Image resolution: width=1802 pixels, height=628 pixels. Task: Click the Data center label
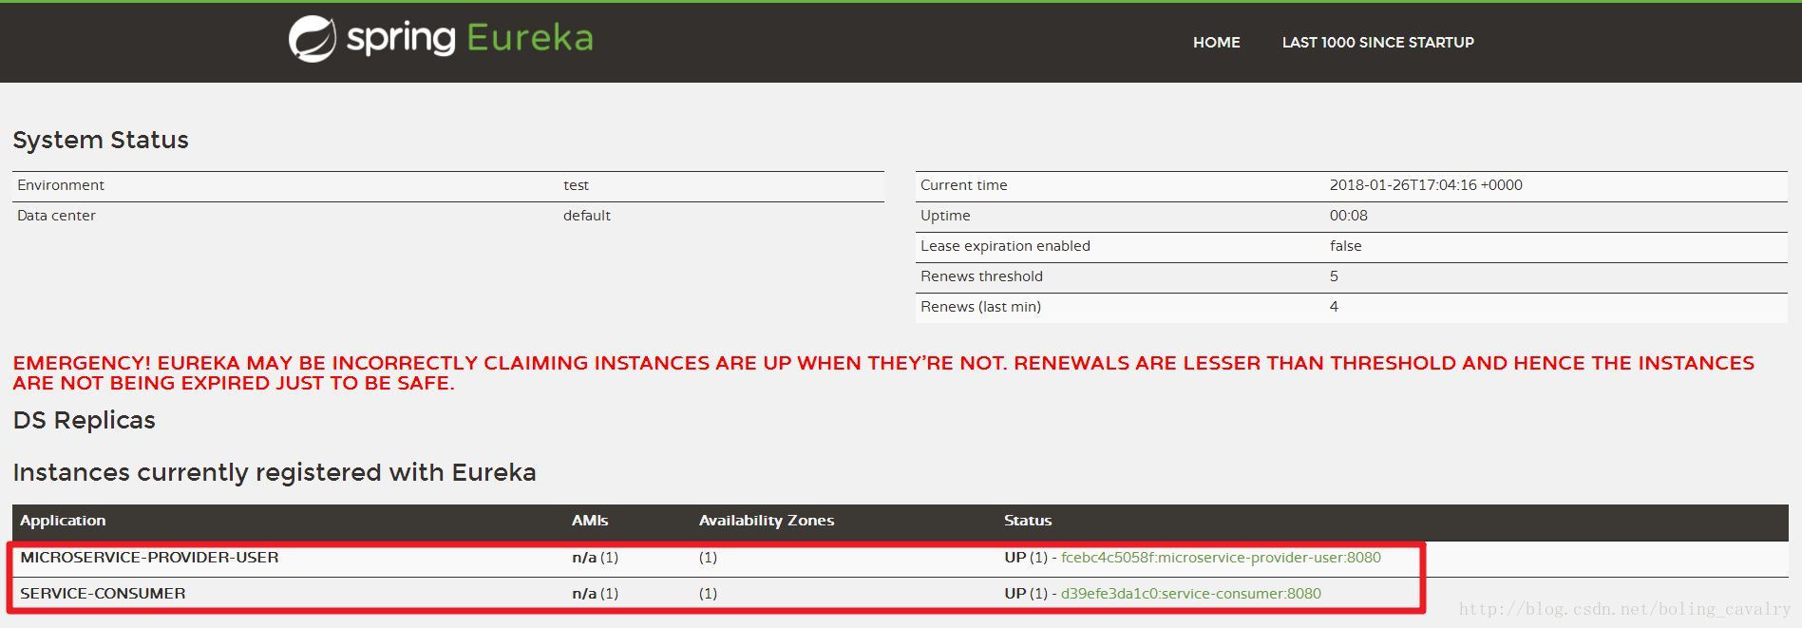tap(56, 216)
